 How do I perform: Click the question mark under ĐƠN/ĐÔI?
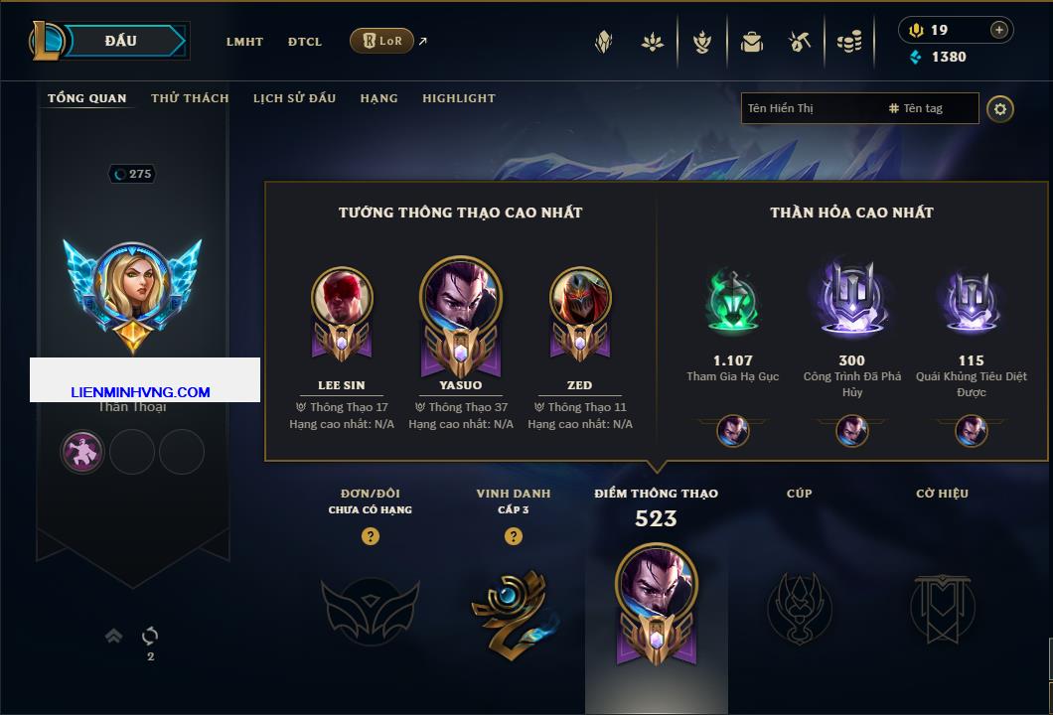click(x=370, y=535)
